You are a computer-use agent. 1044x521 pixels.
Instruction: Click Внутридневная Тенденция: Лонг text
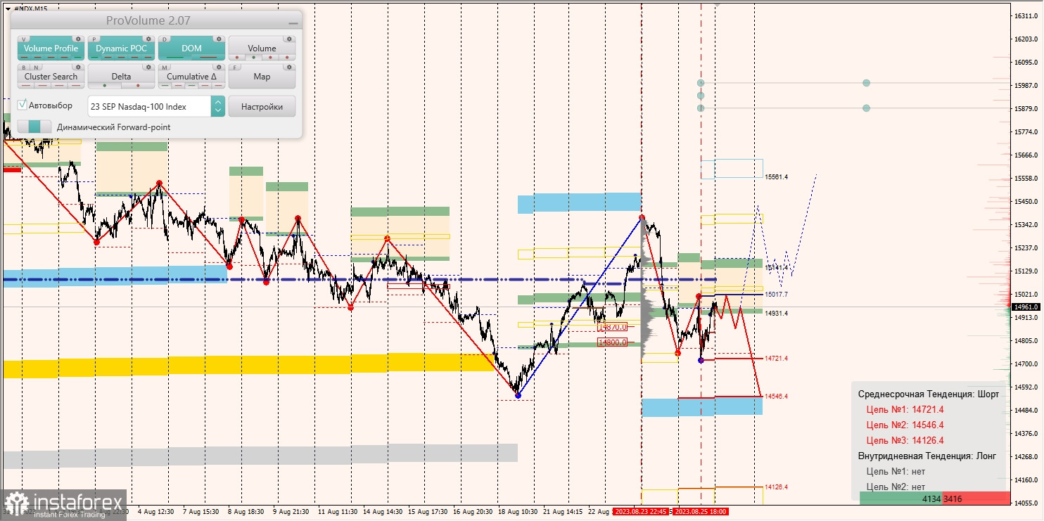pyautogui.click(x=927, y=456)
